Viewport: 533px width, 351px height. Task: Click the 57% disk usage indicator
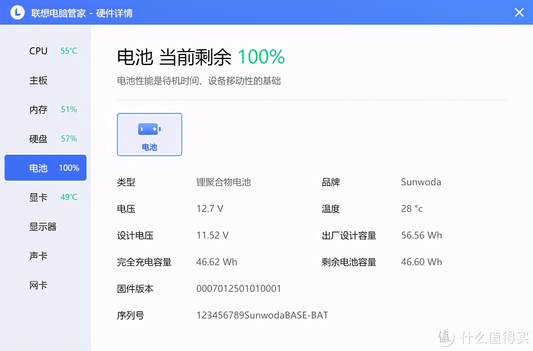tap(68, 138)
